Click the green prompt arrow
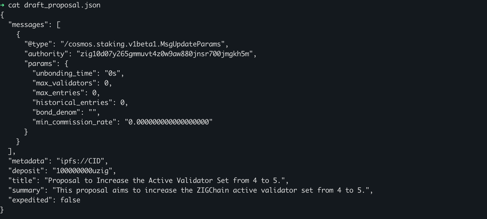Screen dimensions: 487x219 [3, 5]
